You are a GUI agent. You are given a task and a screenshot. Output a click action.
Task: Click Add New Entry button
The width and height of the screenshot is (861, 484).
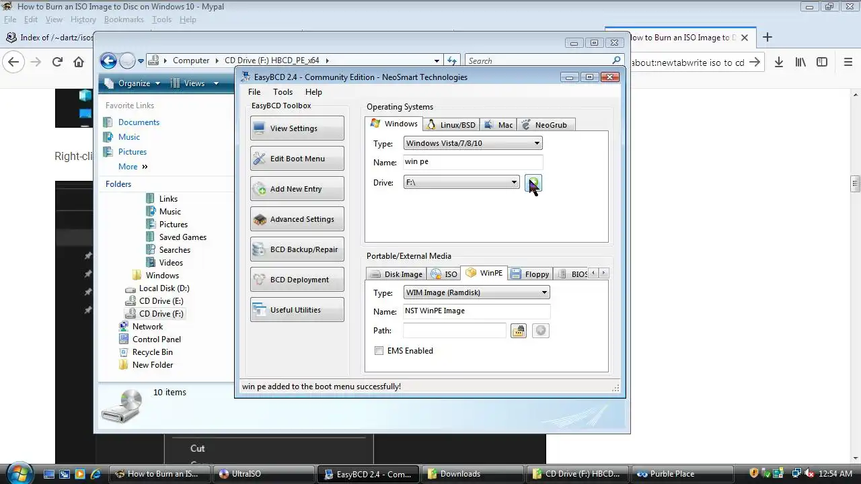[x=297, y=189]
